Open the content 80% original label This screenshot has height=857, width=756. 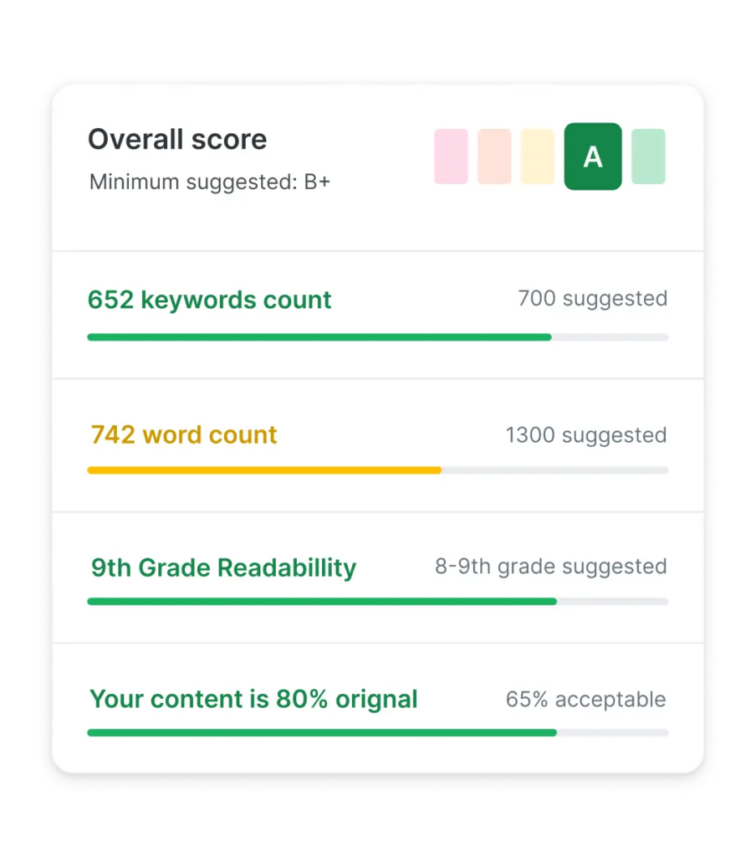point(253,699)
